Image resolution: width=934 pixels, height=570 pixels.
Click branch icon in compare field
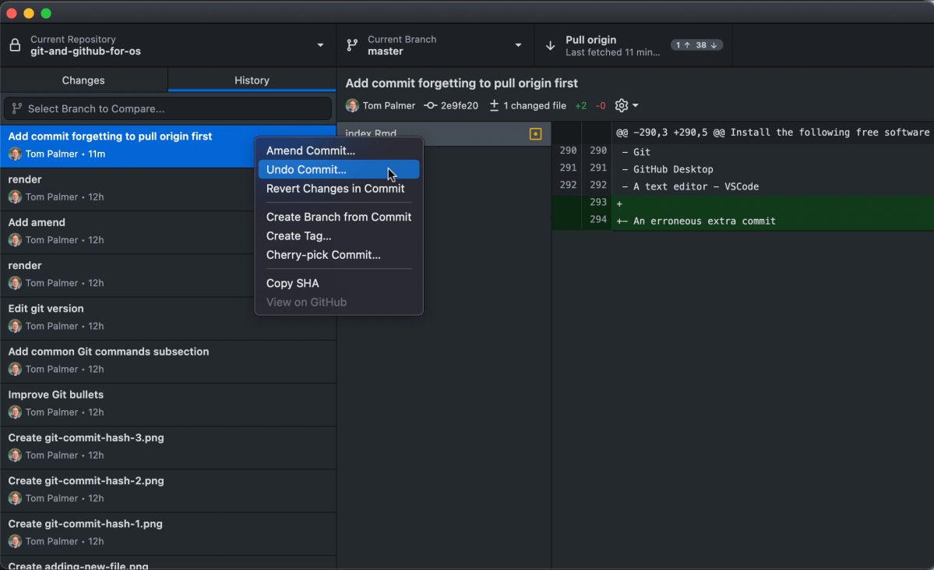coord(16,108)
